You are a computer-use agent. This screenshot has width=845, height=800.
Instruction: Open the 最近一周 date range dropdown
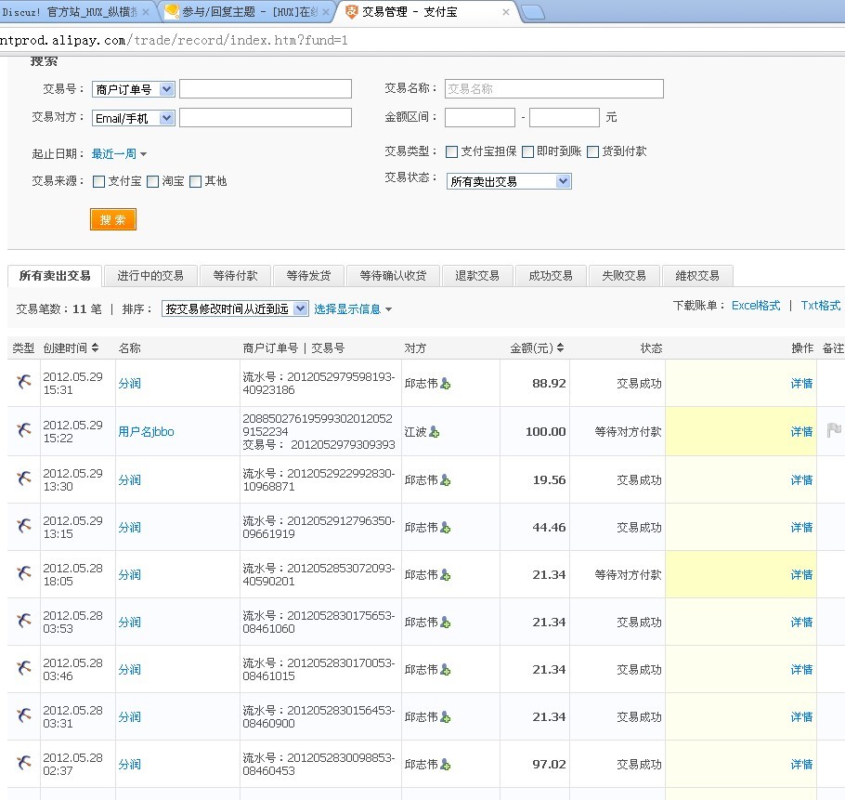click(x=119, y=154)
